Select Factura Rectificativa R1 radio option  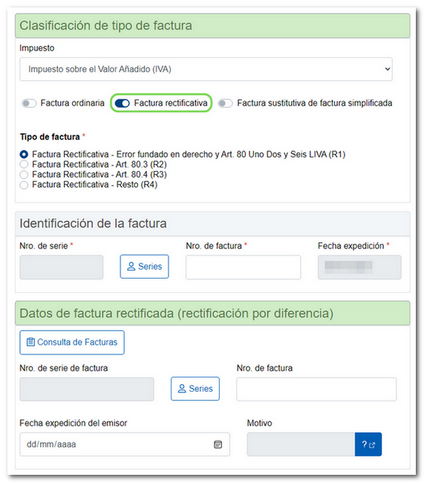[24, 154]
